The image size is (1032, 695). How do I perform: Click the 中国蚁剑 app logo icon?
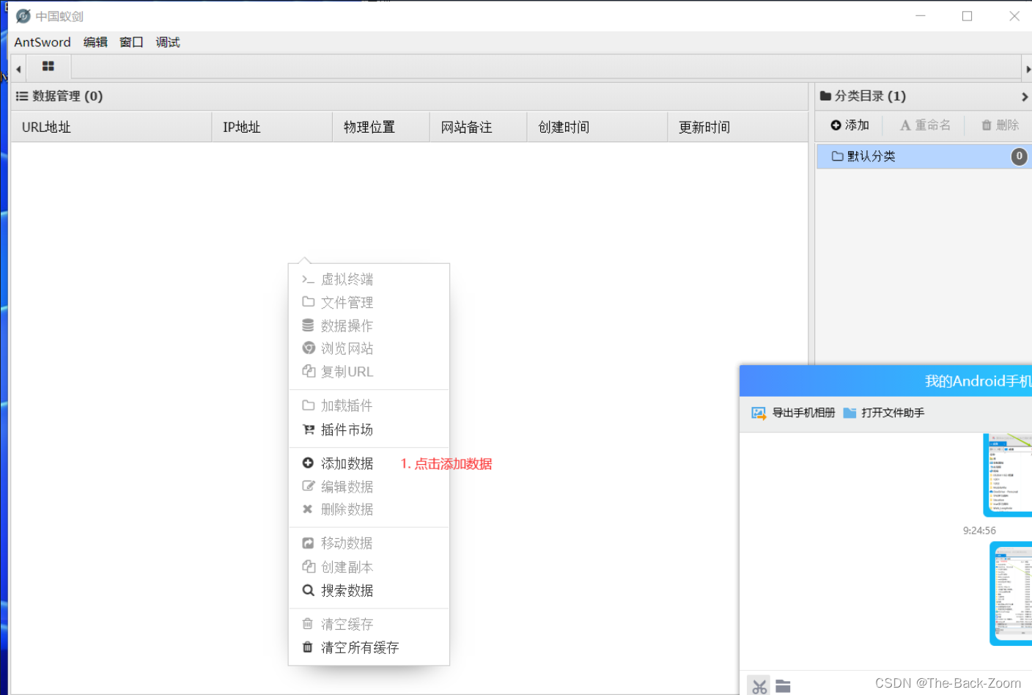pos(23,16)
